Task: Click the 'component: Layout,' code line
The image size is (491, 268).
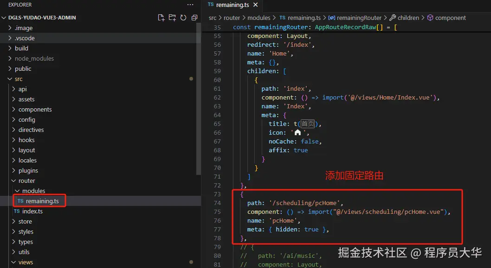Action: coord(279,36)
